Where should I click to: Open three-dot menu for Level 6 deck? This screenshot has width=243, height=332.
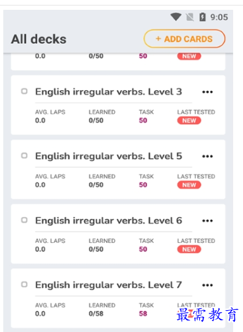click(x=207, y=221)
